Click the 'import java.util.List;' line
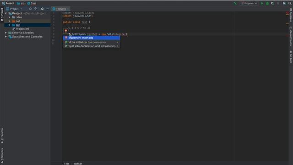 point(79,13)
